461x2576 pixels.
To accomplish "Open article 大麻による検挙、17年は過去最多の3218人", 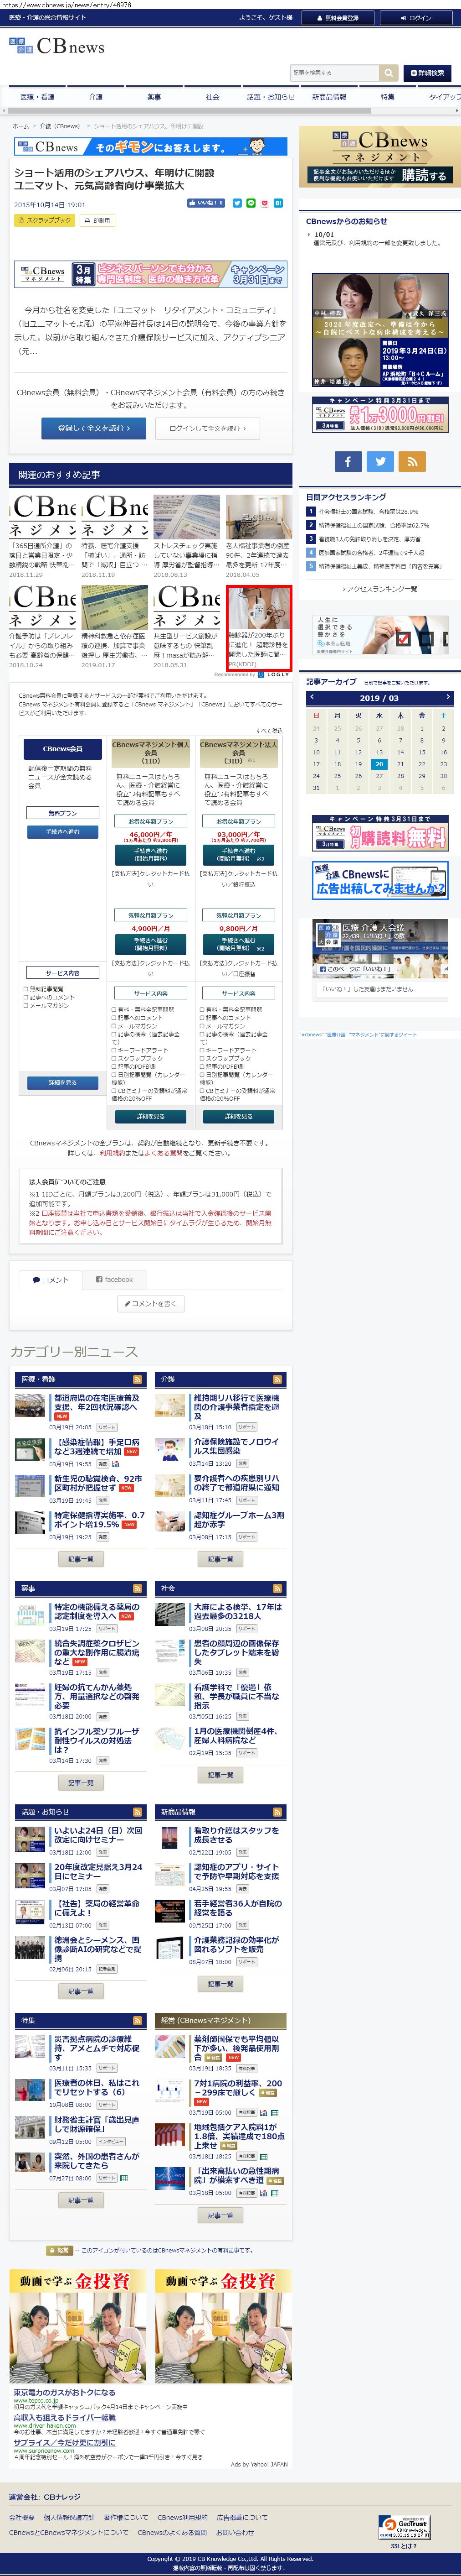I will point(236,1611).
